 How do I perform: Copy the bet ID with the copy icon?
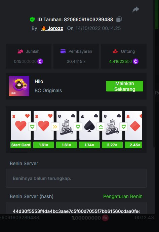119,20
